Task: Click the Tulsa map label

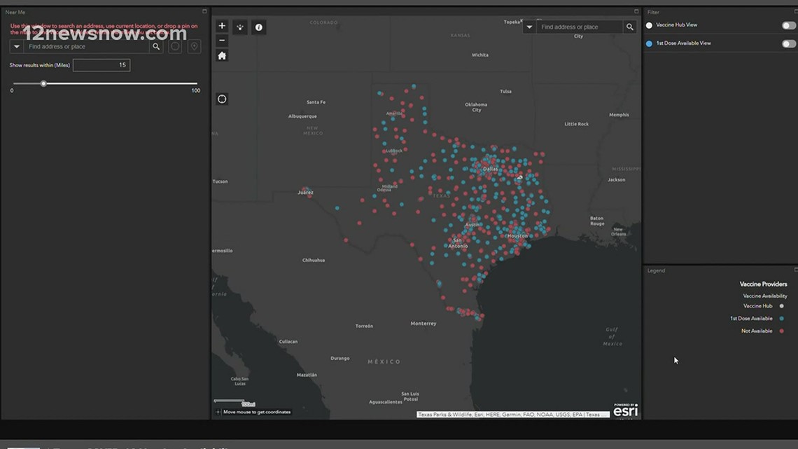Action: pos(505,91)
